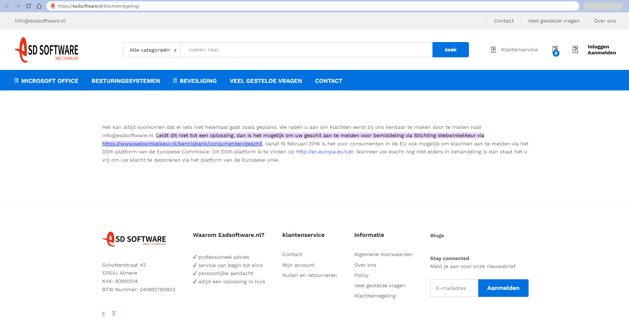Open the Microsoft Office menu
Viewport: 629px width, 329px height.
[46, 81]
